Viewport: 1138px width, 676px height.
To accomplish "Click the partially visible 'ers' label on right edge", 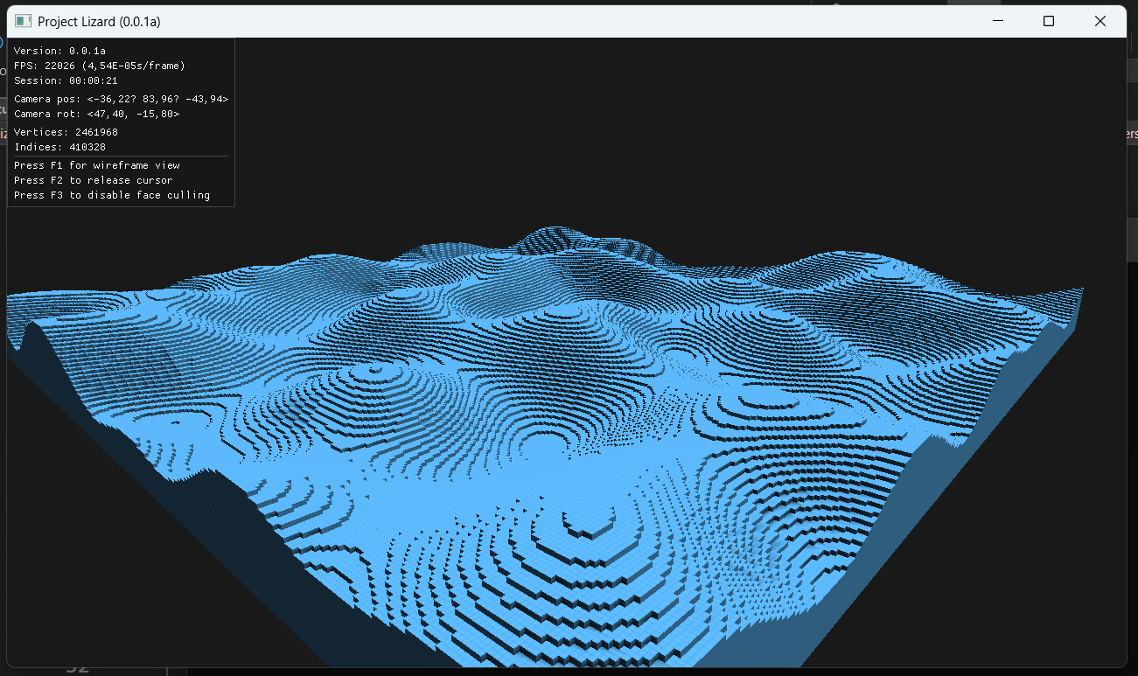I will click(x=1132, y=132).
